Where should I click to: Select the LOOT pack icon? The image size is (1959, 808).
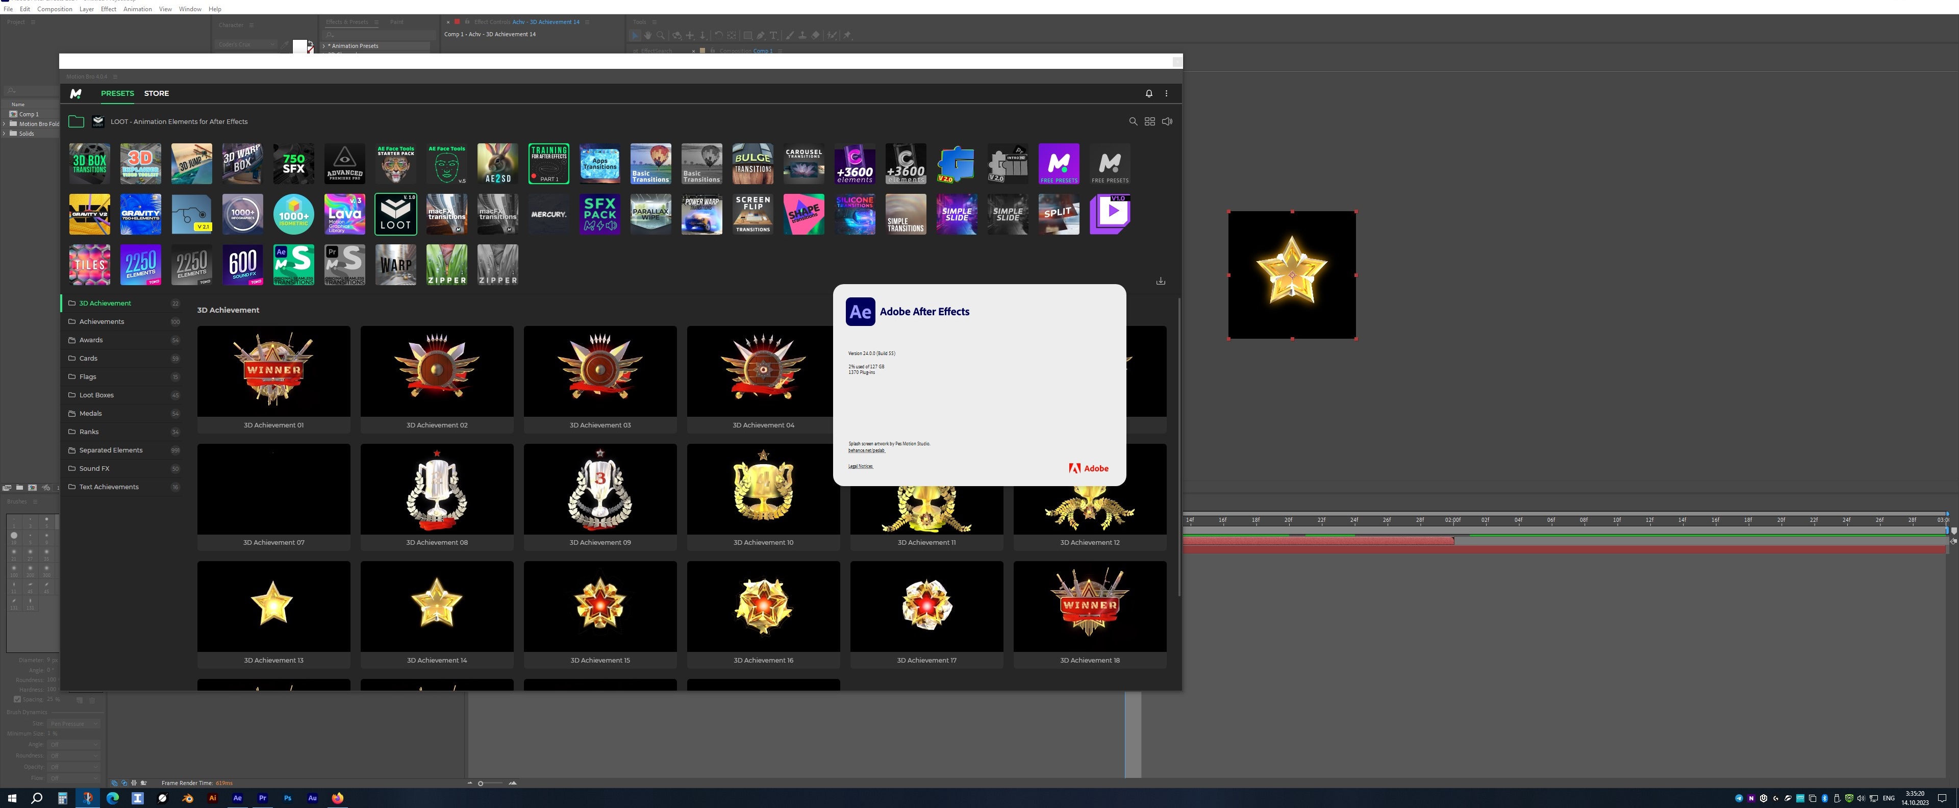tap(395, 214)
